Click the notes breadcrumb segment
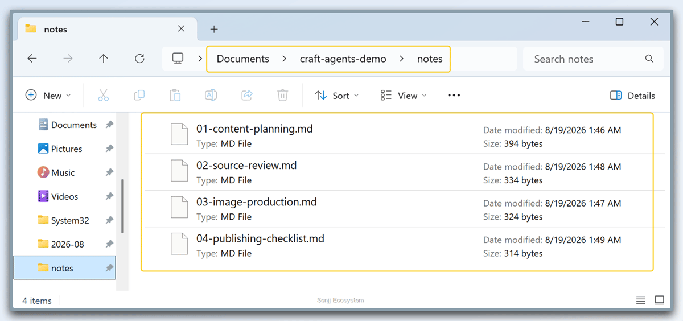Viewport: 683px width, 321px height. (x=430, y=59)
